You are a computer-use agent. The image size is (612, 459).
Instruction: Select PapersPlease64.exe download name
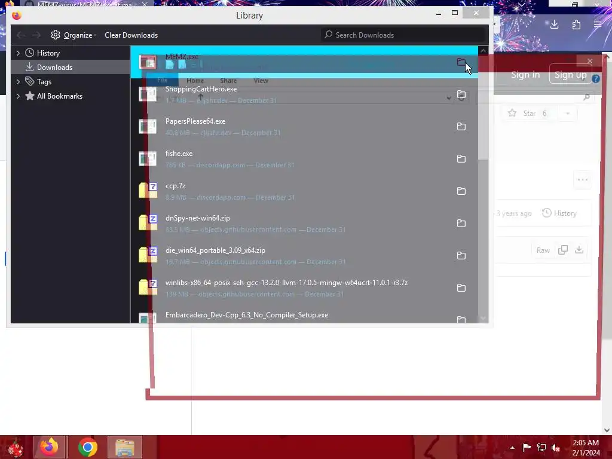coord(195,121)
